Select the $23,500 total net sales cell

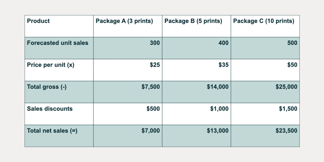coord(286,130)
